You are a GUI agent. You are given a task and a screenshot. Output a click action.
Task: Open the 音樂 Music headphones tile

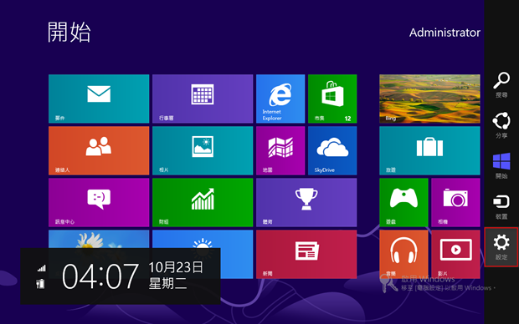click(x=403, y=255)
